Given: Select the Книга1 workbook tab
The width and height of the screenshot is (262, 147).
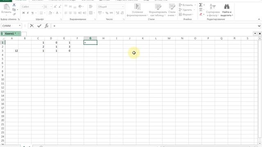Looking at the screenshot, I should (x=11, y=33).
